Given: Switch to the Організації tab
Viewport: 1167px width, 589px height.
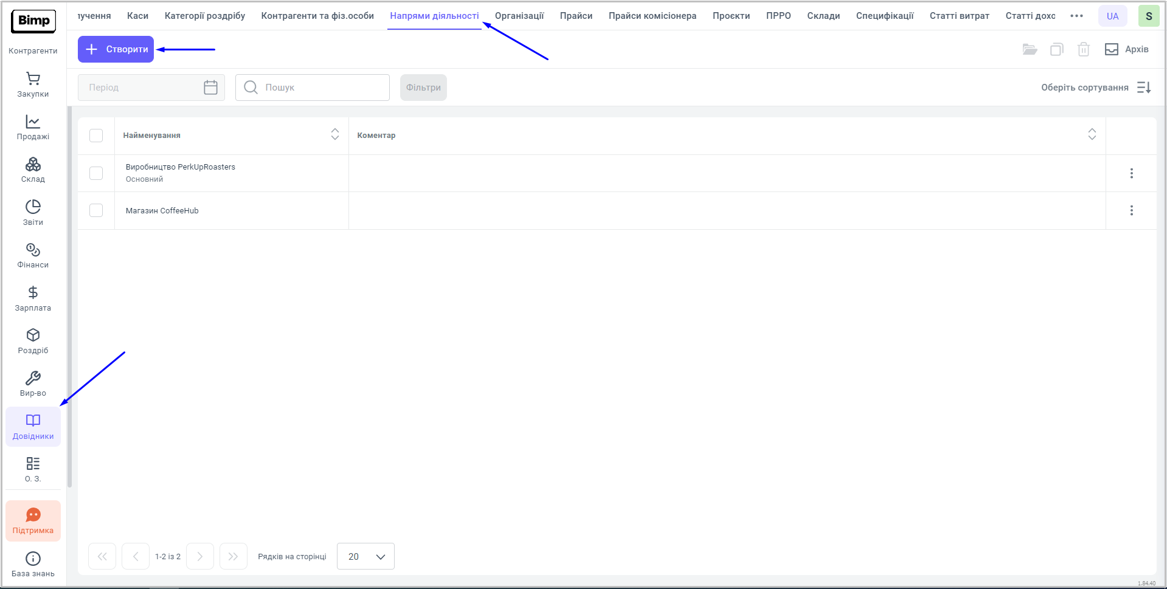Looking at the screenshot, I should coord(519,16).
